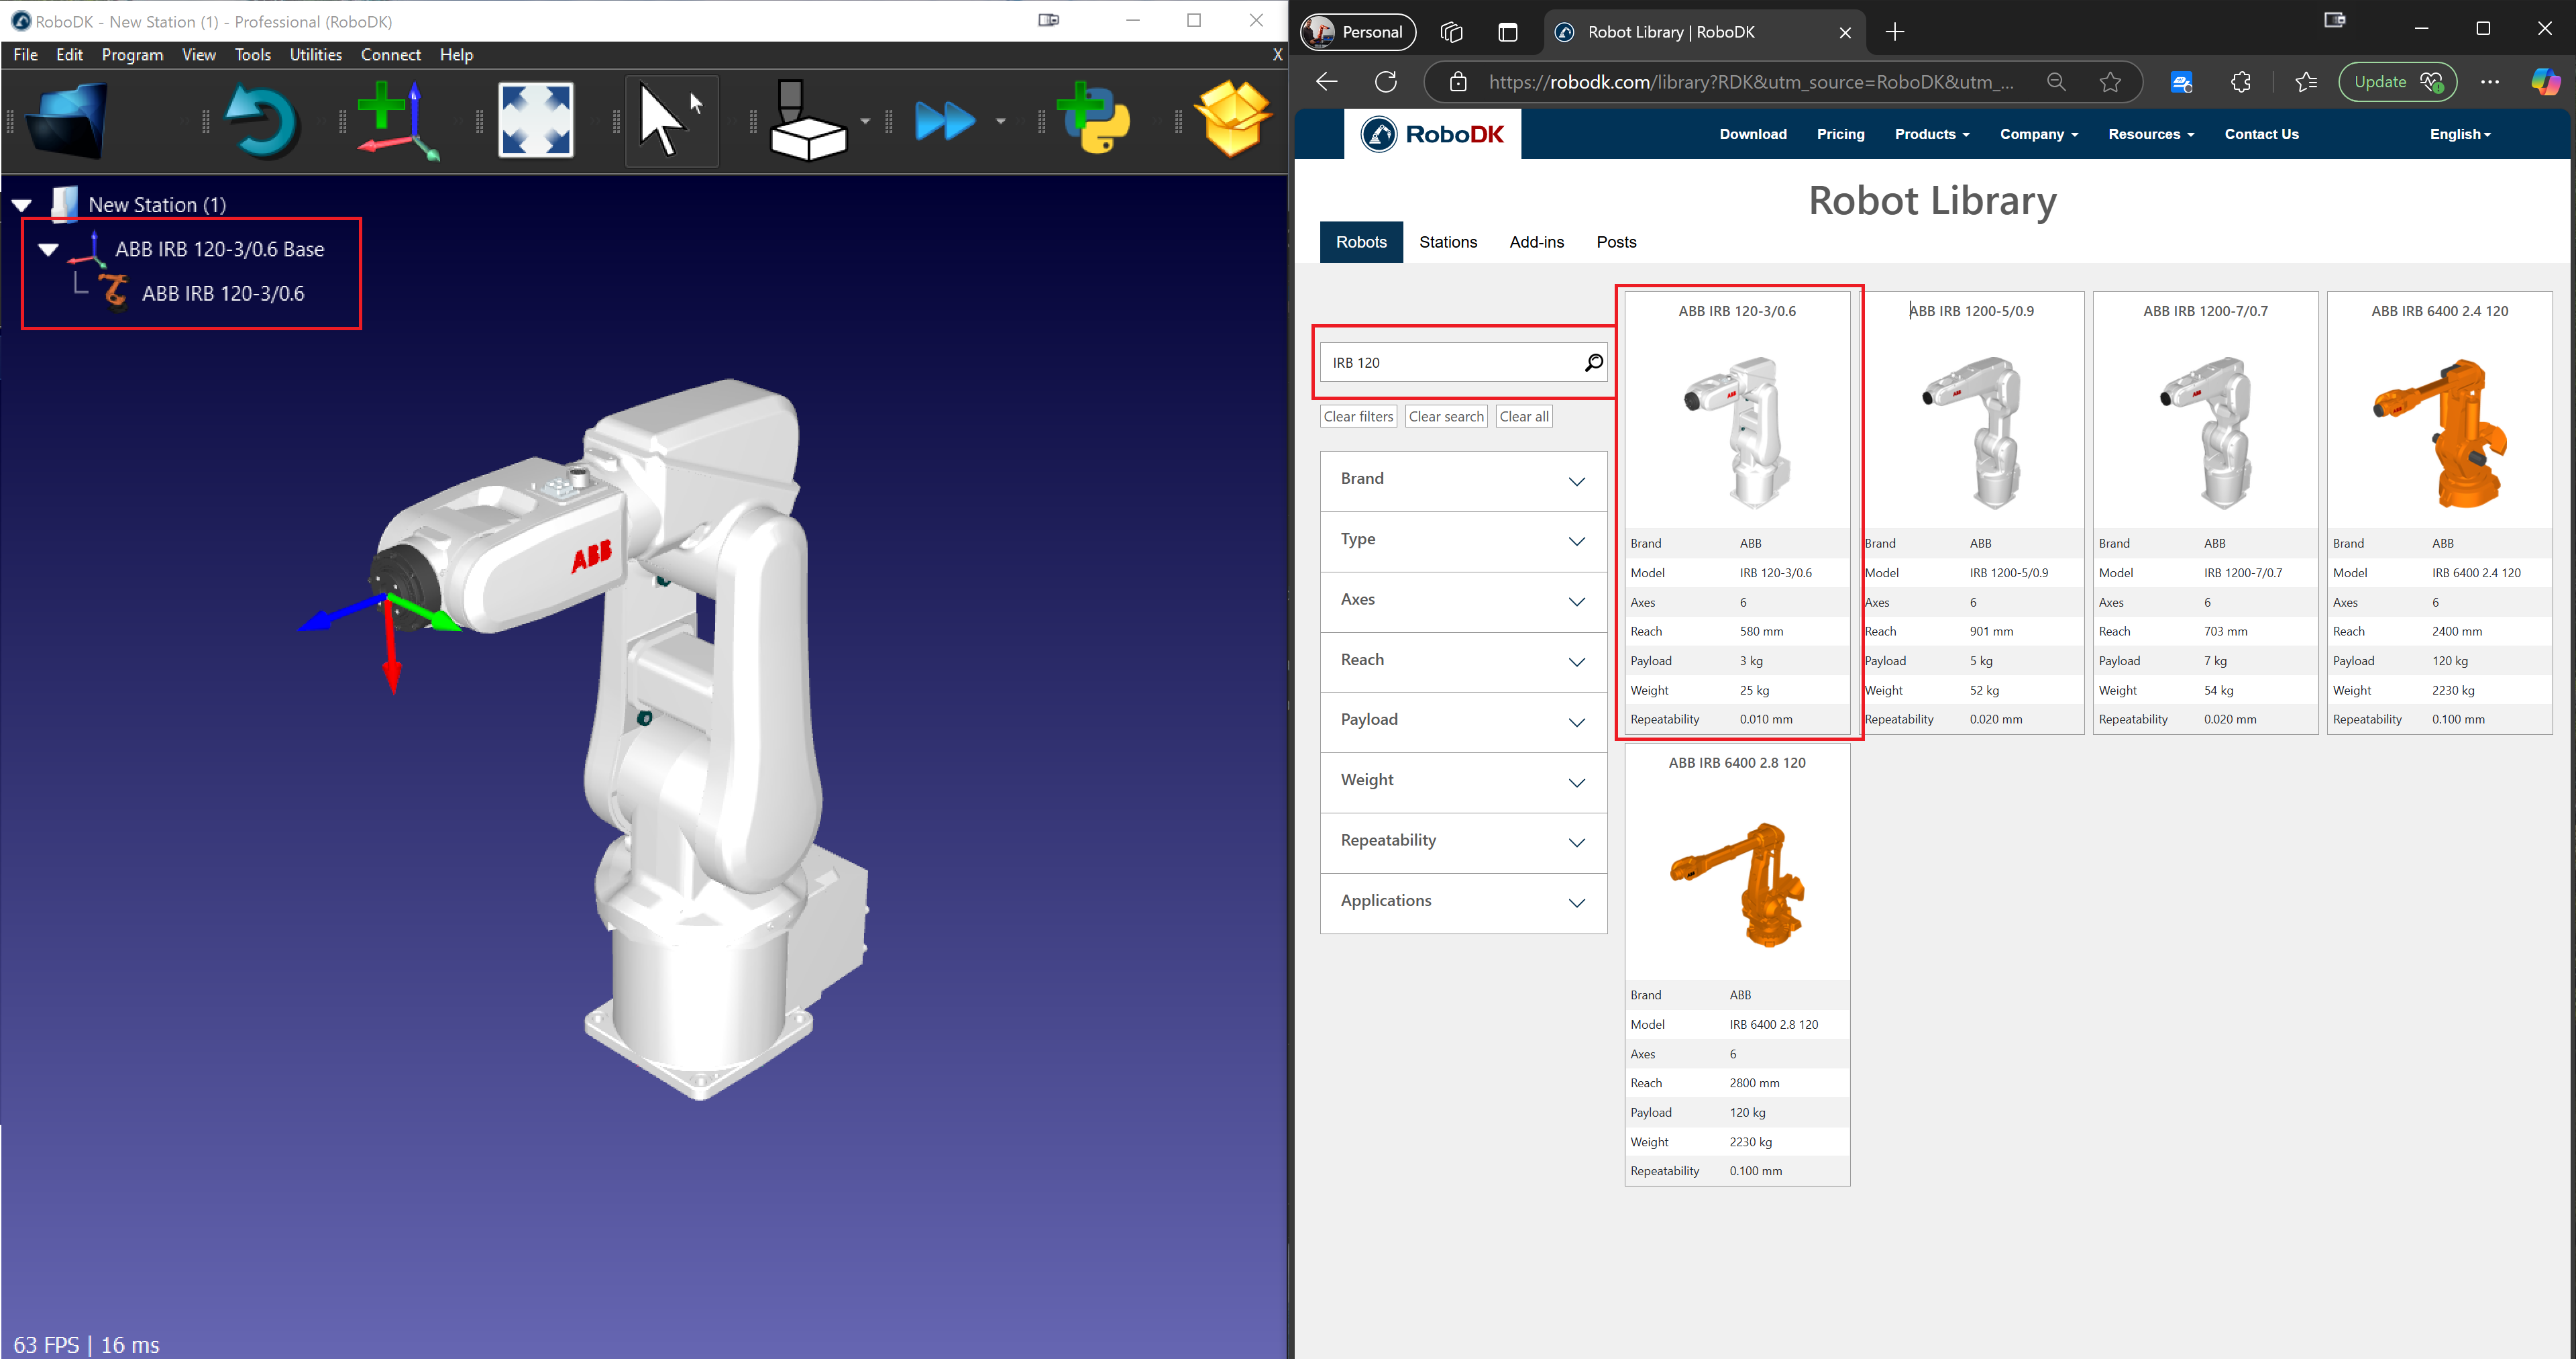This screenshot has height=1359, width=2576.
Task: Add a Python program via toolbar icon
Action: coord(1094,120)
